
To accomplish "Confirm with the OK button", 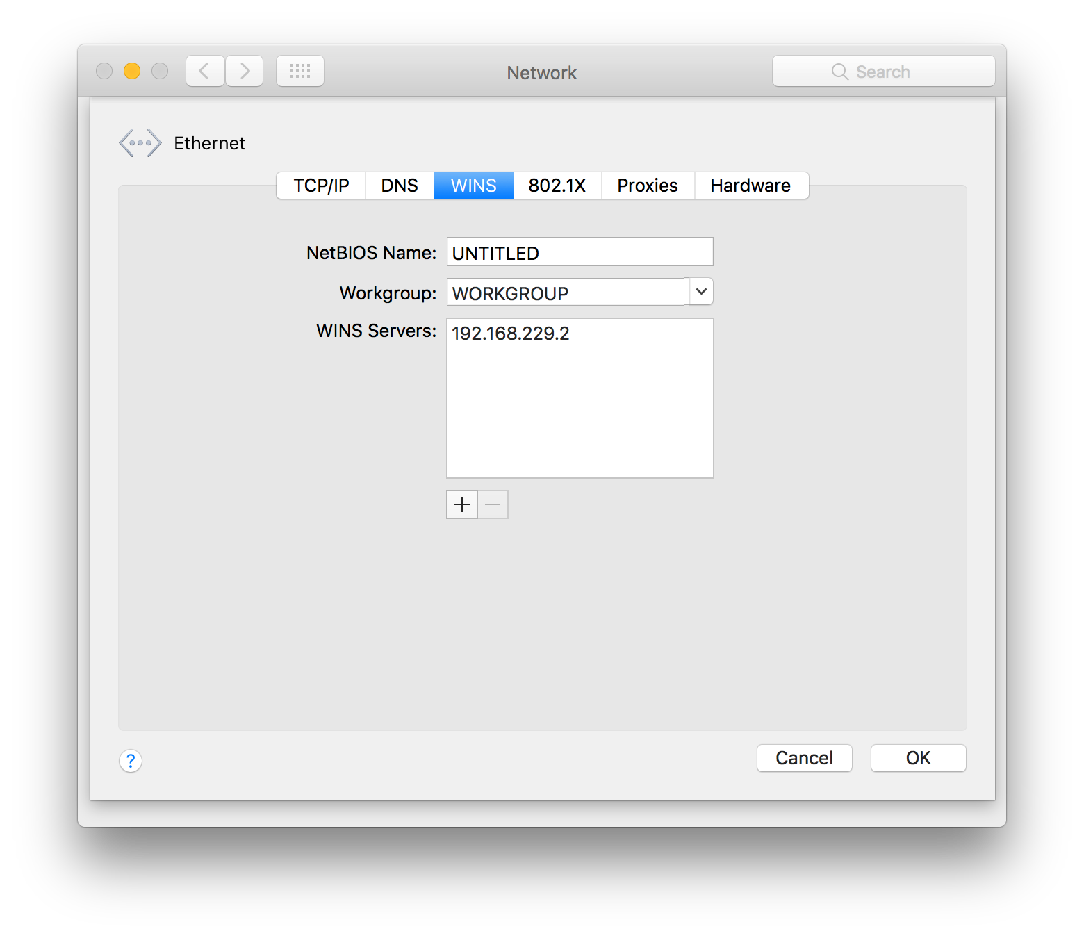I will pyautogui.click(x=919, y=758).
